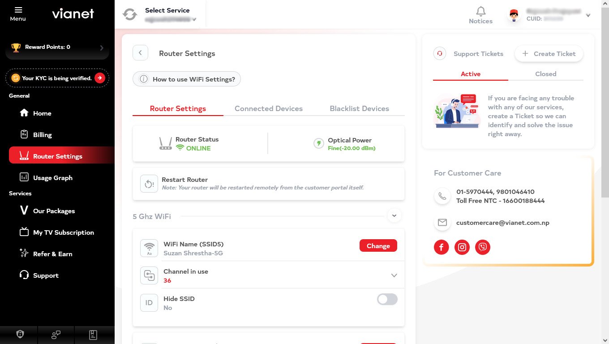
Task: Click the 01-5970444 phone number text
Action: click(x=474, y=192)
